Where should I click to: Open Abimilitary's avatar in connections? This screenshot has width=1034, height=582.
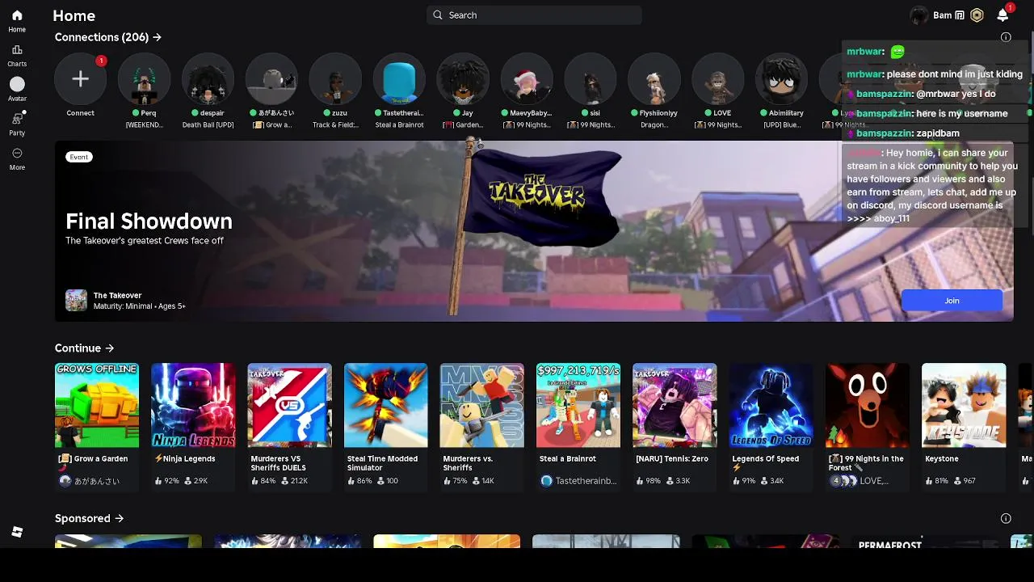point(782,78)
